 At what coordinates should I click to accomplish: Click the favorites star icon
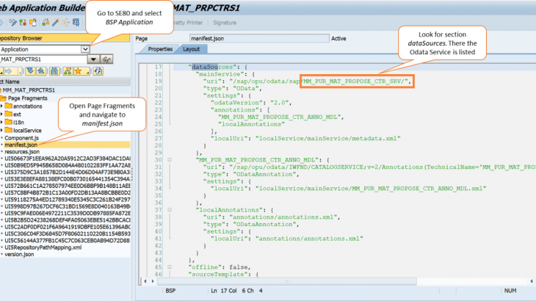point(78,71)
